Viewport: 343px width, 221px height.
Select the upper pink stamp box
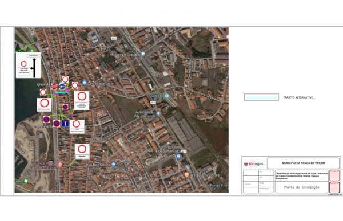pyautogui.click(x=334, y=175)
